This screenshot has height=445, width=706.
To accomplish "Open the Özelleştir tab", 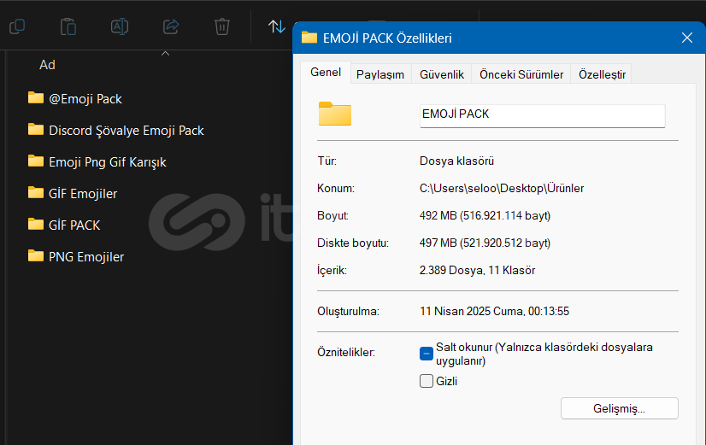I will click(602, 74).
